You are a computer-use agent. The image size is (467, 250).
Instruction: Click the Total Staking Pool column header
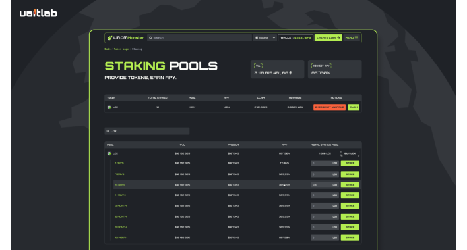pos(325,145)
